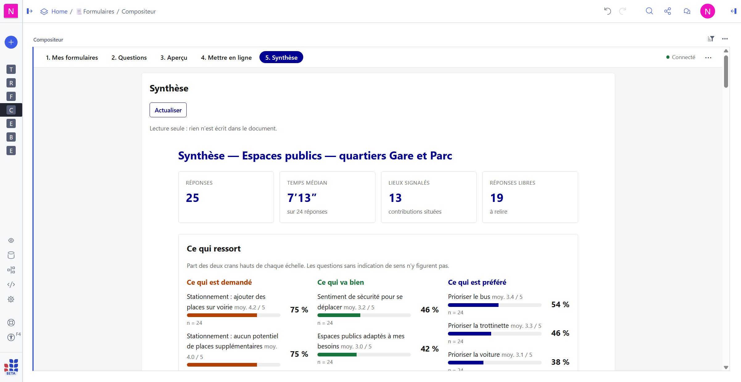Open the options menu beside Connecté

[708, 58]
